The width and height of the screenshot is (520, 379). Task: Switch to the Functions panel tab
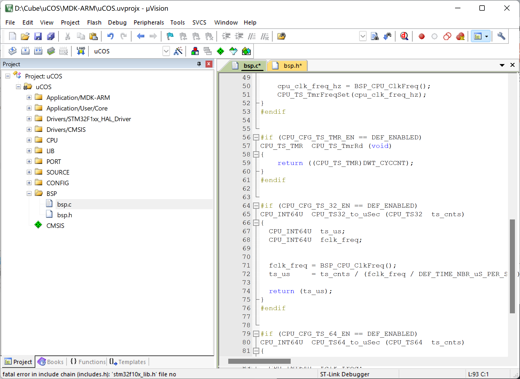tap(90, 362)
